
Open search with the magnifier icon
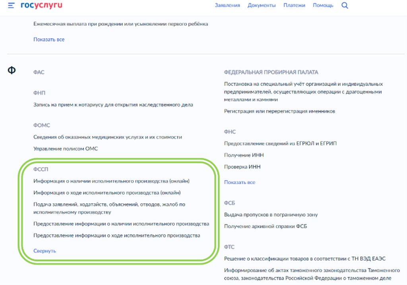tap(344, 5)
